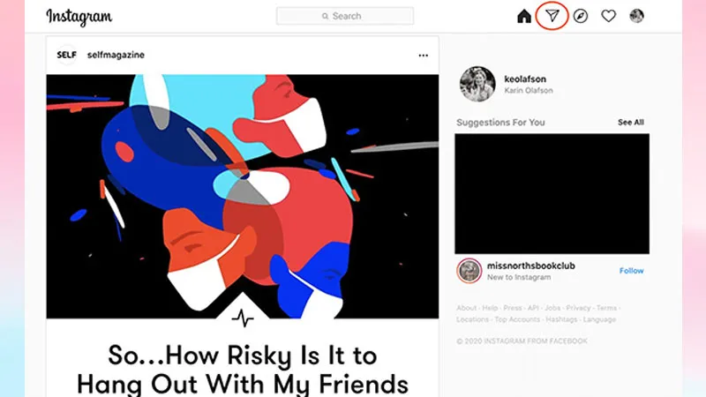
Task: Open the Home feed icon
Action: (x=523, y=16)
